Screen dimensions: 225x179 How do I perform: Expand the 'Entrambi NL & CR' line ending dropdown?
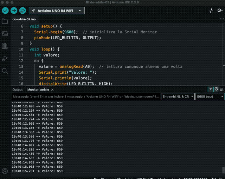pyautogui.click(x=178, y=97)
